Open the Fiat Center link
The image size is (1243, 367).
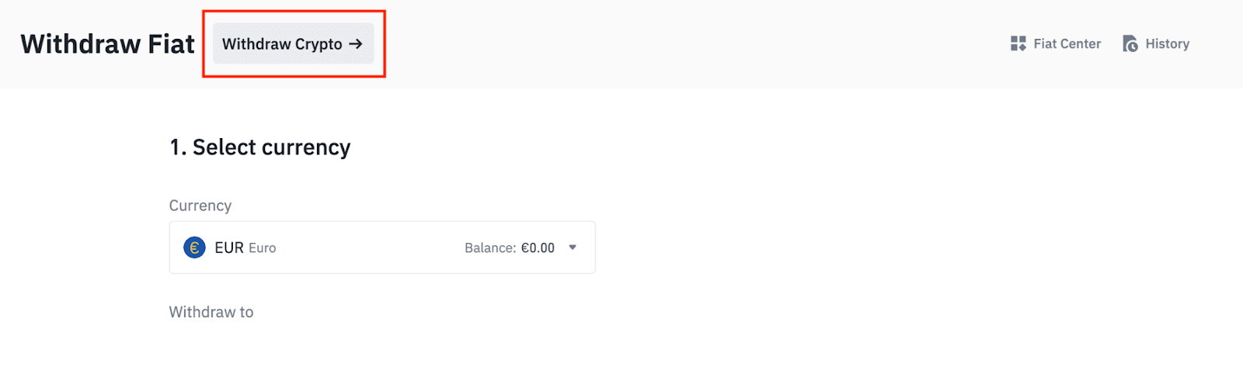pyautogui.click(x=1066, y=44)
